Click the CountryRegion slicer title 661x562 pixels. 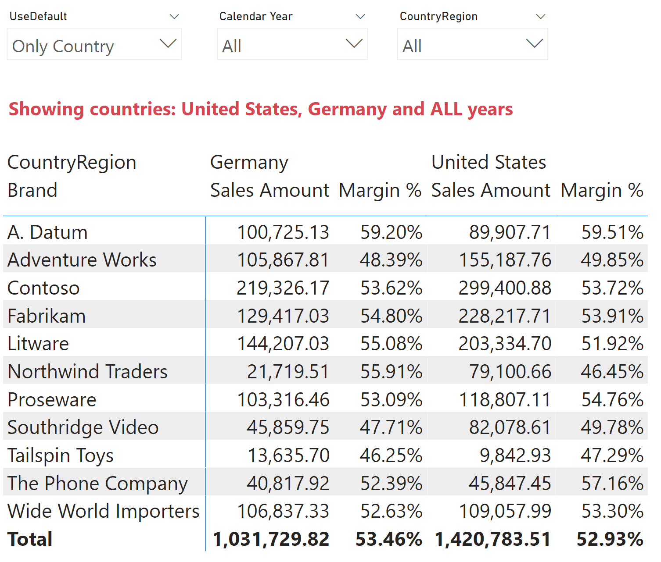(x=438, y=16)
